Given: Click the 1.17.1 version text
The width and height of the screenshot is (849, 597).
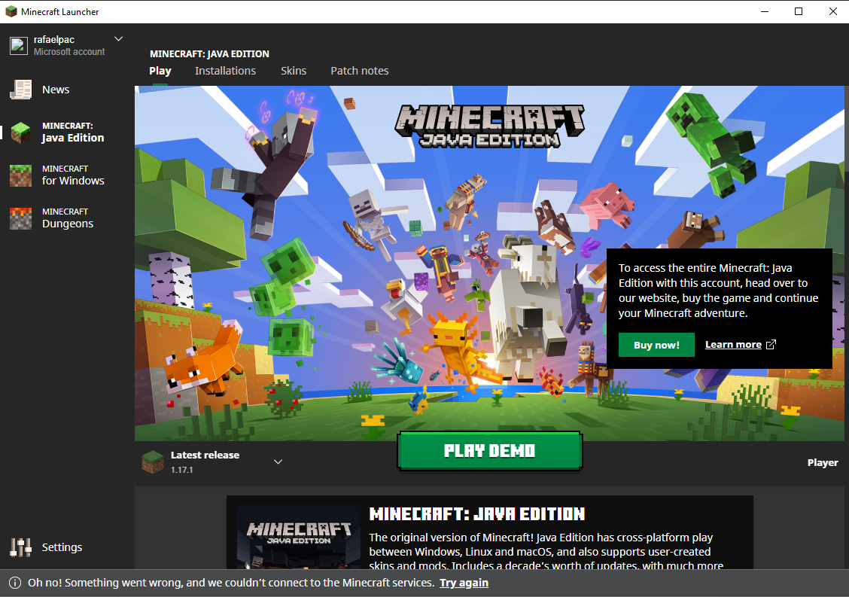Looking at the screenshot, I should point(182,471).
